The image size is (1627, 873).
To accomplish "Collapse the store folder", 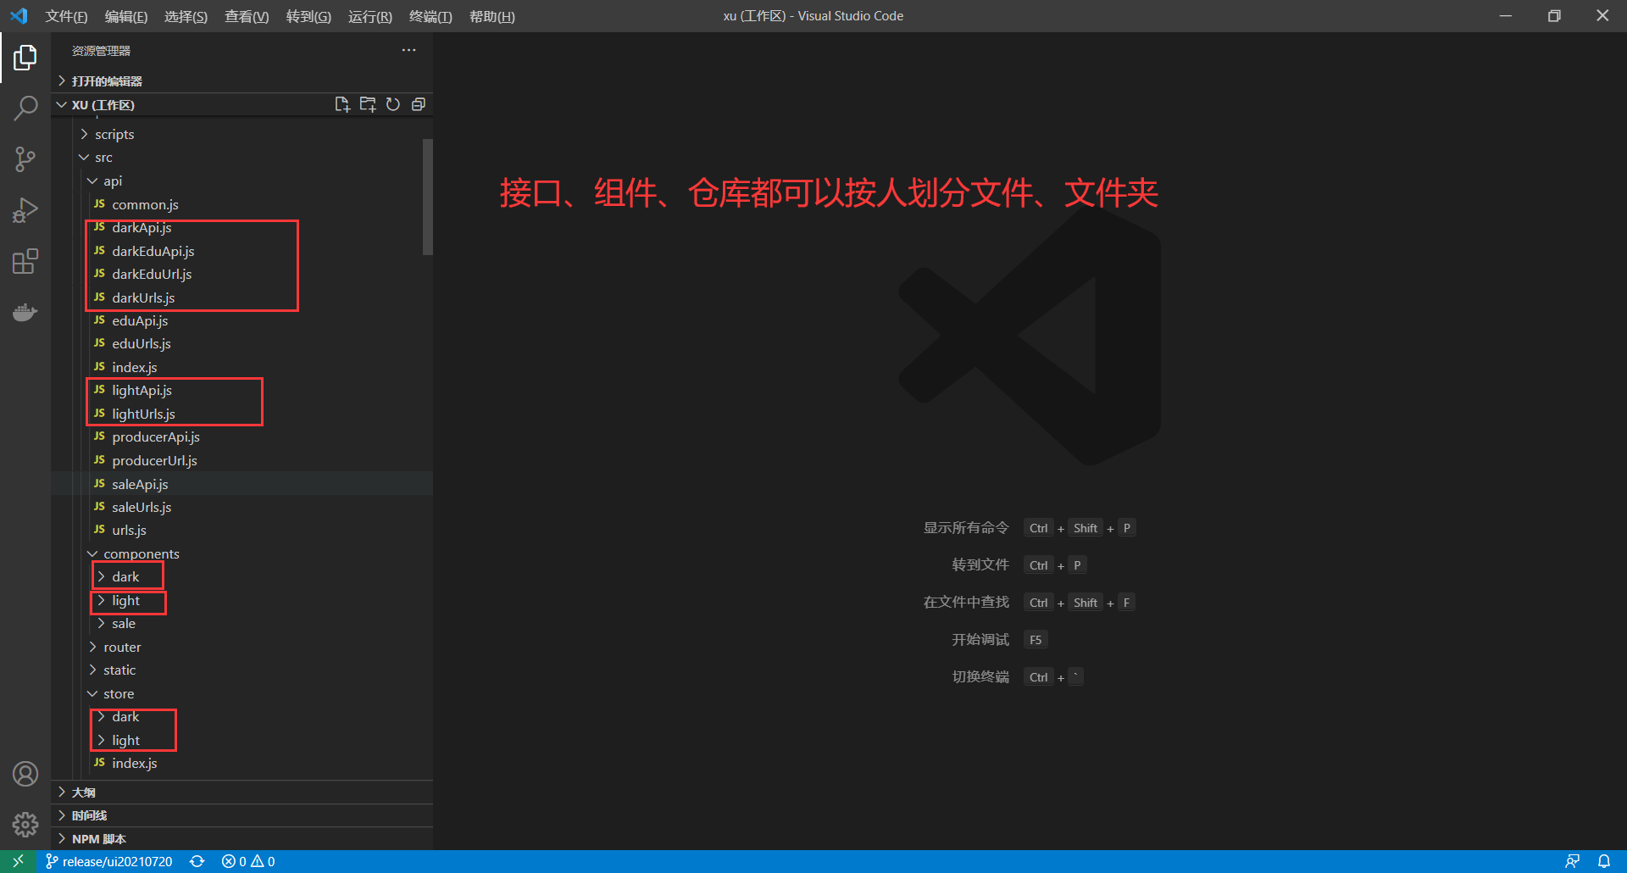I will click(242, 693).
